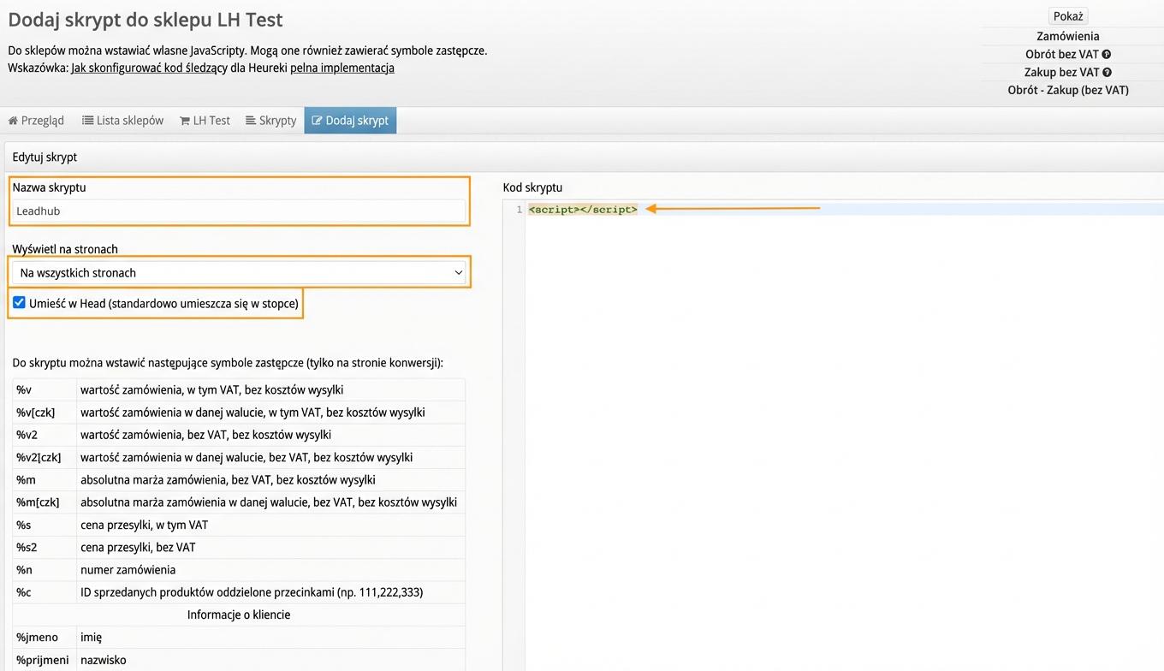This screenshot has width=1164, height=671.
Task: Click the home icon beside Przegląd
Action: point(13,121)
